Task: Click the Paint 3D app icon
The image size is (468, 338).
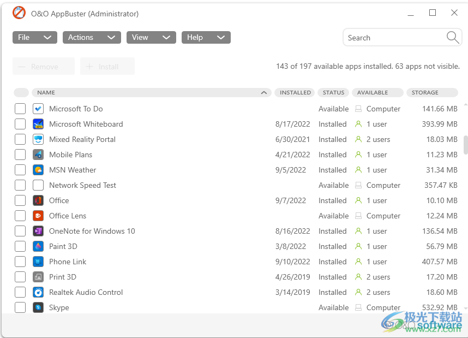Action: (38, 246)
